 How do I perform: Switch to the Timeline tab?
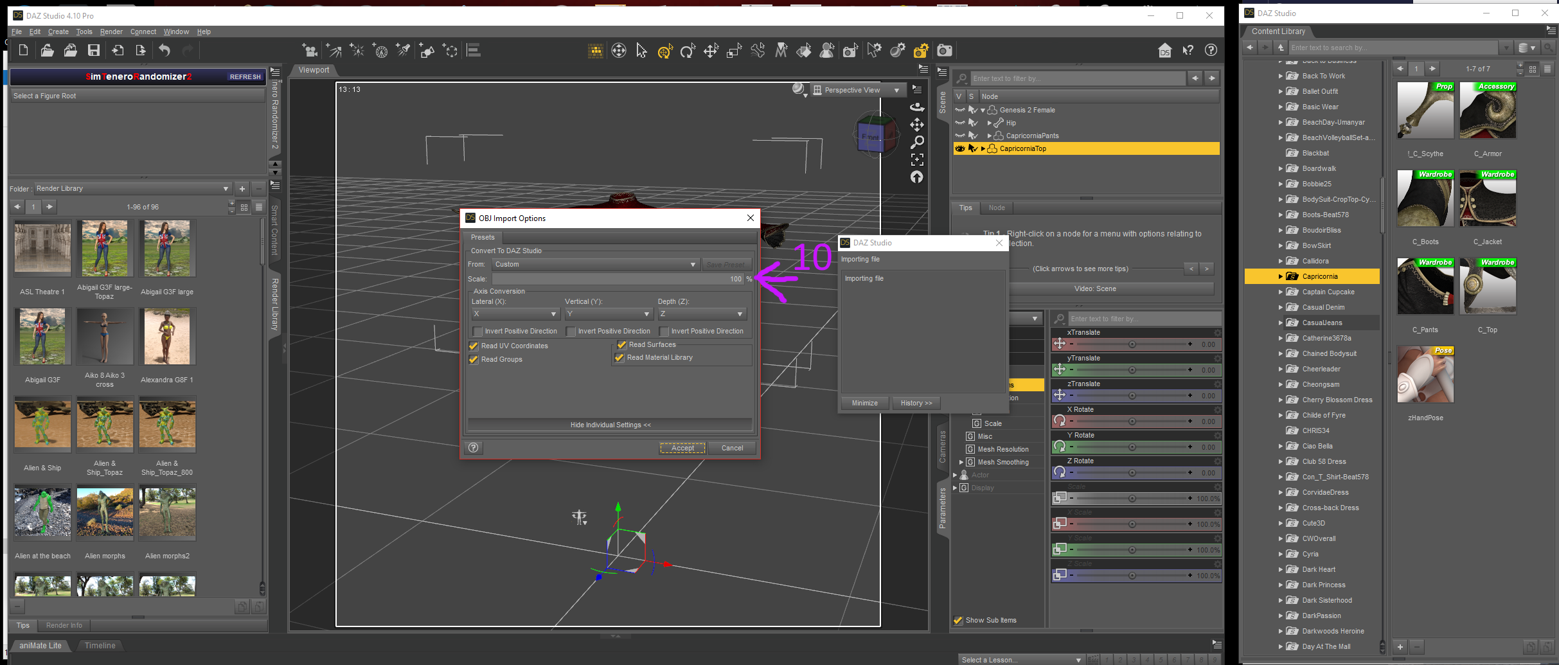click(100, 646)
